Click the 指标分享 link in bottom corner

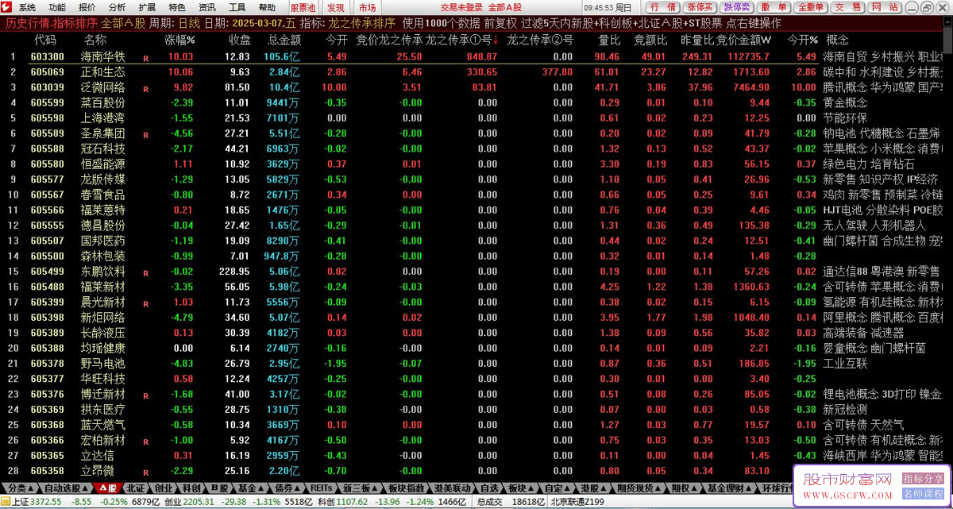pyautogui.click(x=924, y=479)
